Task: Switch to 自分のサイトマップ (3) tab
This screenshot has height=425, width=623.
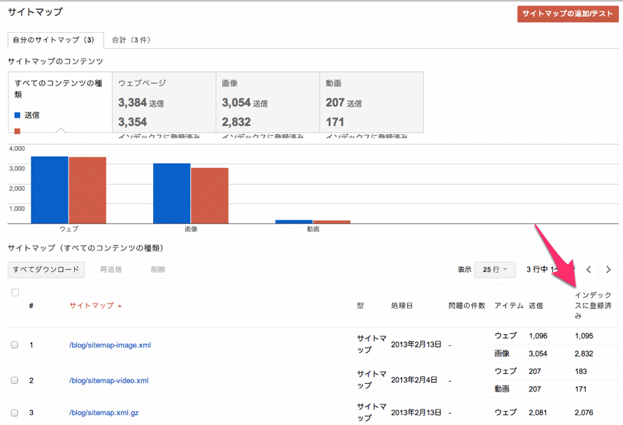Action: (x=55, y=40)
